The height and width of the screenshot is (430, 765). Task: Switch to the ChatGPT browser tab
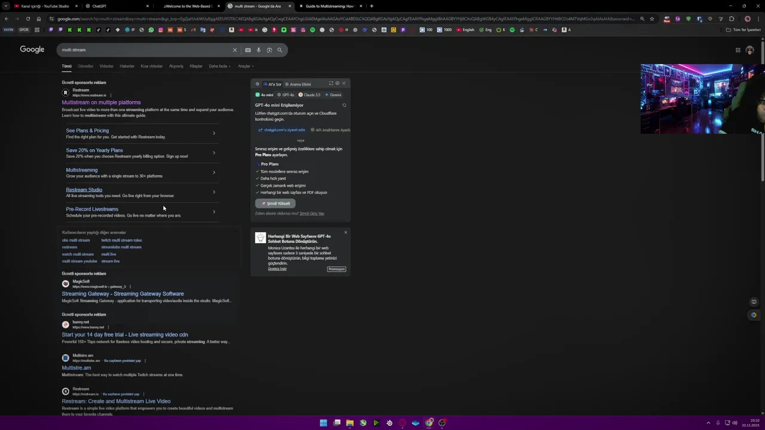pos(115,6)
